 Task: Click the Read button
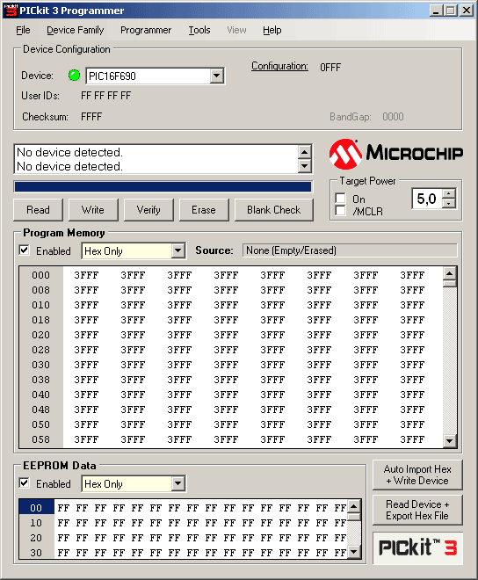[38, 210]
